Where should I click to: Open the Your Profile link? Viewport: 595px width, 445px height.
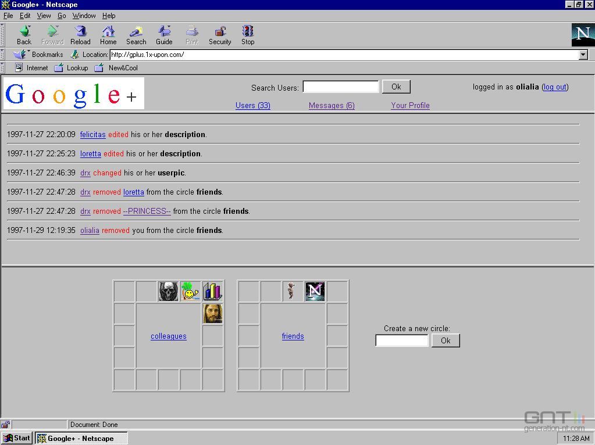click(x=410, y=105)
